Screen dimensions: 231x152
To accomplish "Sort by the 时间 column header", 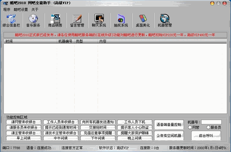I will (30, 41).
